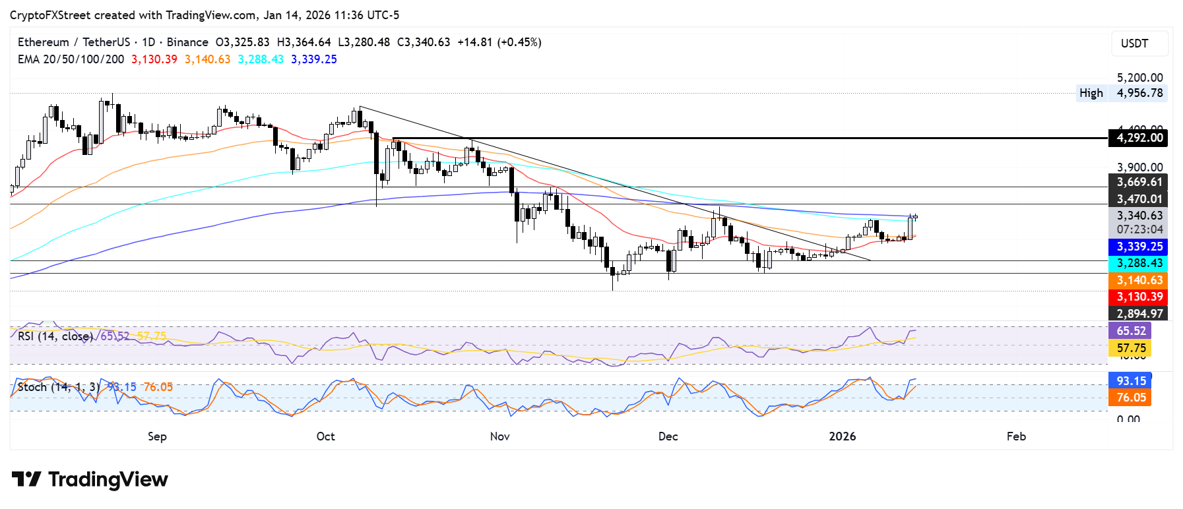This screenshot has width=1183, height=509.
Task: Click the 2,894.97 support level label
Action: click(x=1139, y=314)
